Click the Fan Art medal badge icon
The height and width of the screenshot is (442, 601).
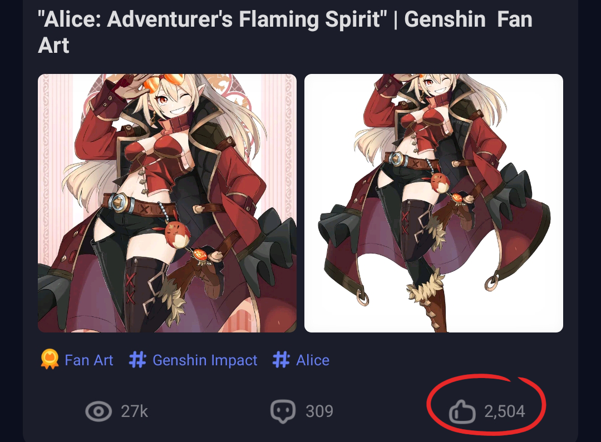[50, 360]
